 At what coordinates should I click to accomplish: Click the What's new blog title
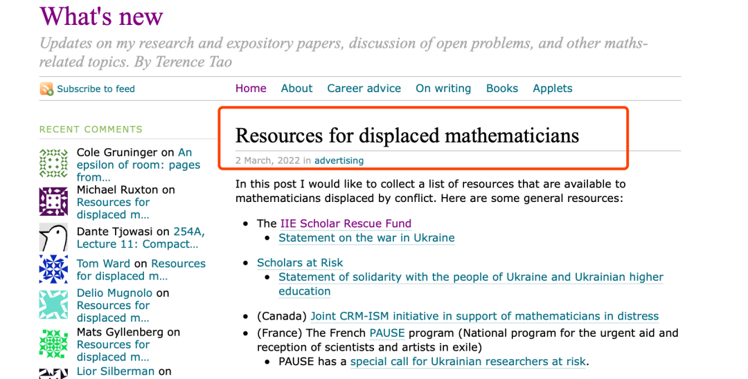tap(101, 16)
